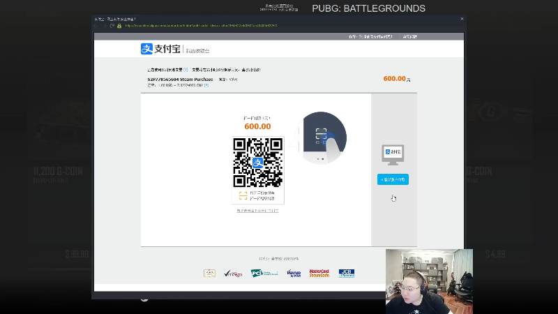Click the common questions link in the top bar
This screenshot has width=558, height=314.
click(x=409, y=37)
